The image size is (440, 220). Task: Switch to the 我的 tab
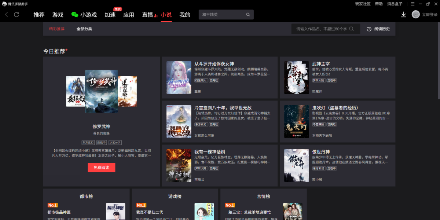184,15
